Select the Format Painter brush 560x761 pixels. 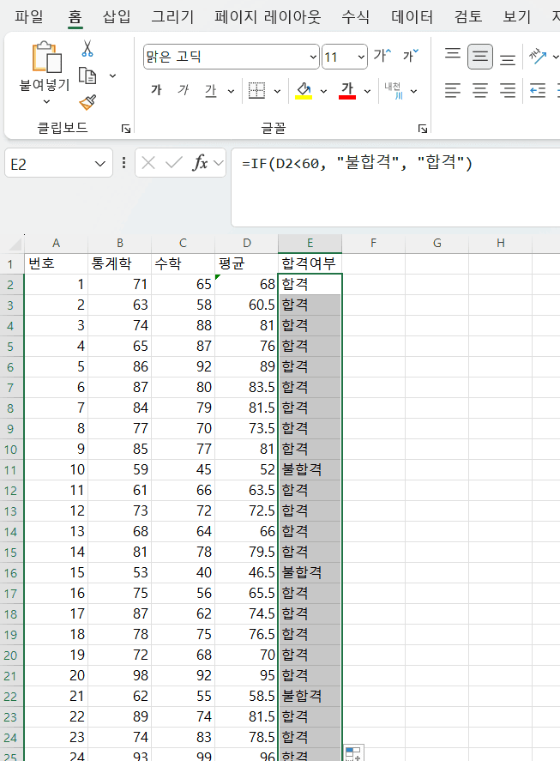(87, 102)
